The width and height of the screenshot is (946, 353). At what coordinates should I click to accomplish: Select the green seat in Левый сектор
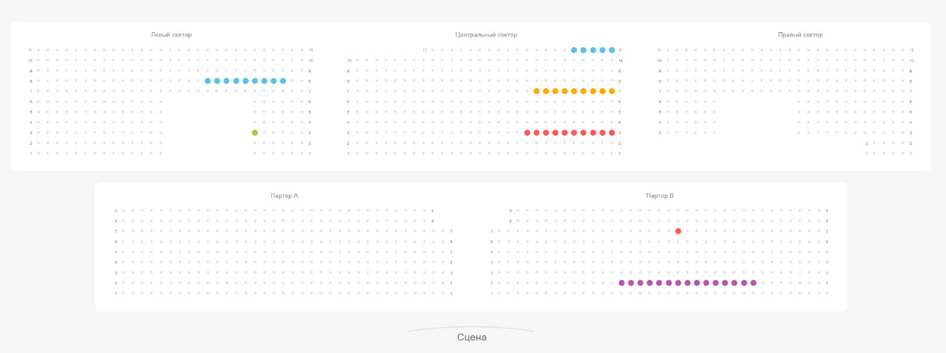[255, 133]
